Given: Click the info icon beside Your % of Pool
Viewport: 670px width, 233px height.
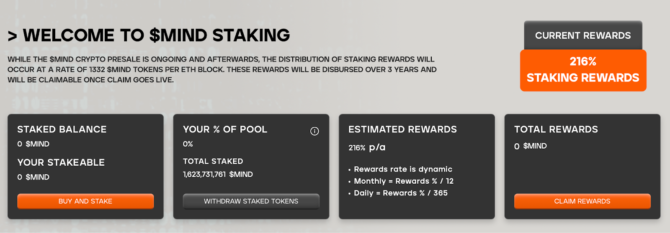Looking at the screenshot, I should [314, 131].
